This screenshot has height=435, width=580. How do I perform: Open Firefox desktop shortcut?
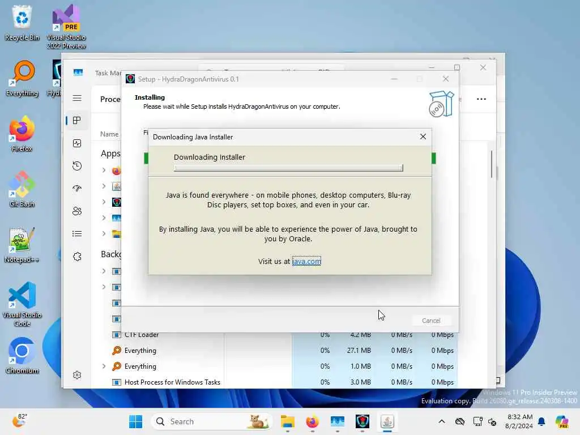[x=22, y=134]
